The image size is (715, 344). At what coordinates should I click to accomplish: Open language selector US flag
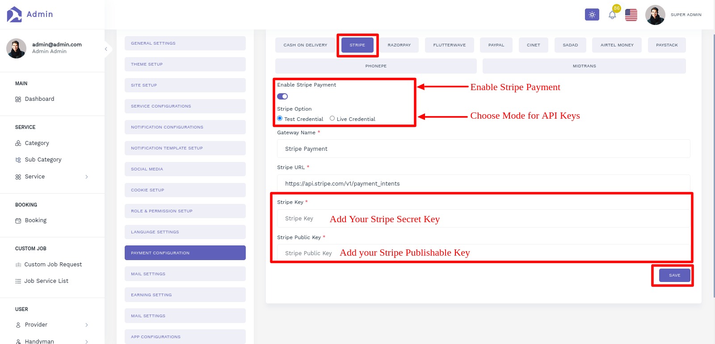(x=631, y=15)
